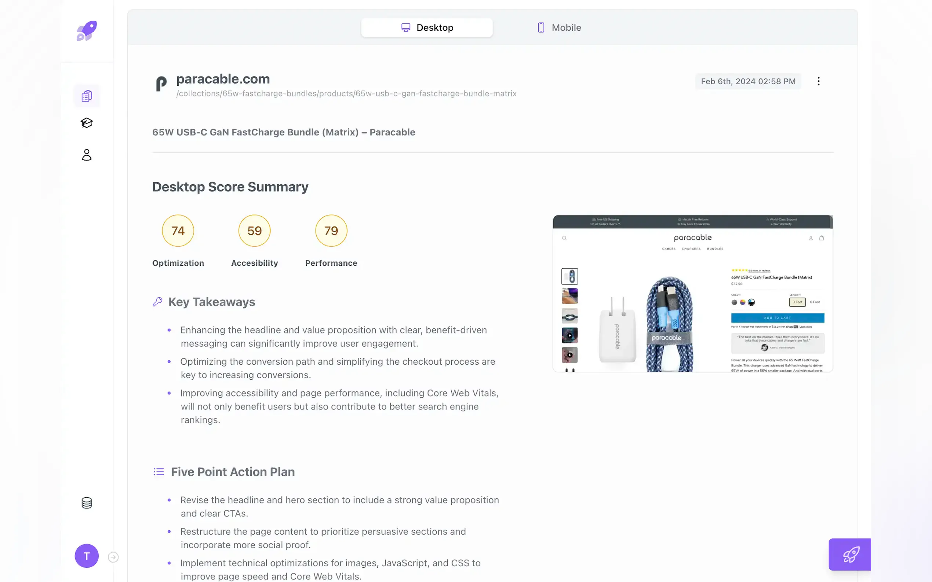Click the Optimization score circle 74

[x=178, y=231]
